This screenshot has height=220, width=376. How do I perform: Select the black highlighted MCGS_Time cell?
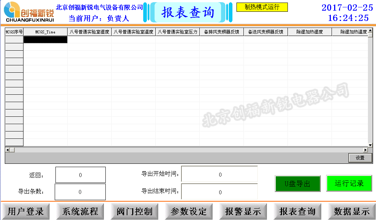[45, 40]
